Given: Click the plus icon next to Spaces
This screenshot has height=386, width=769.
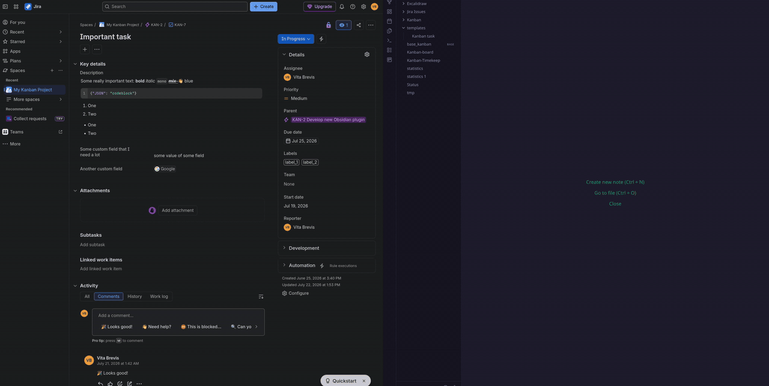Looking at the screenshot, I should 52,71.
